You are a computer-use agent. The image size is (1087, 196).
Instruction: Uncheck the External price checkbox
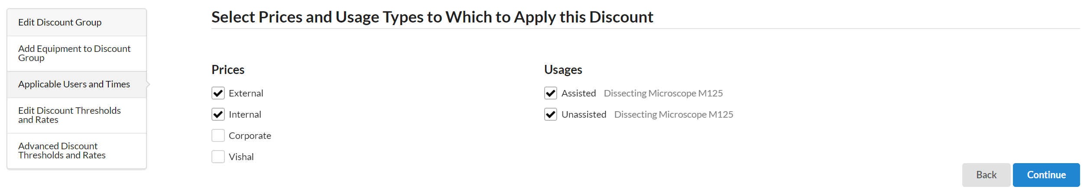pyautogui.click(x=218, y=93)
